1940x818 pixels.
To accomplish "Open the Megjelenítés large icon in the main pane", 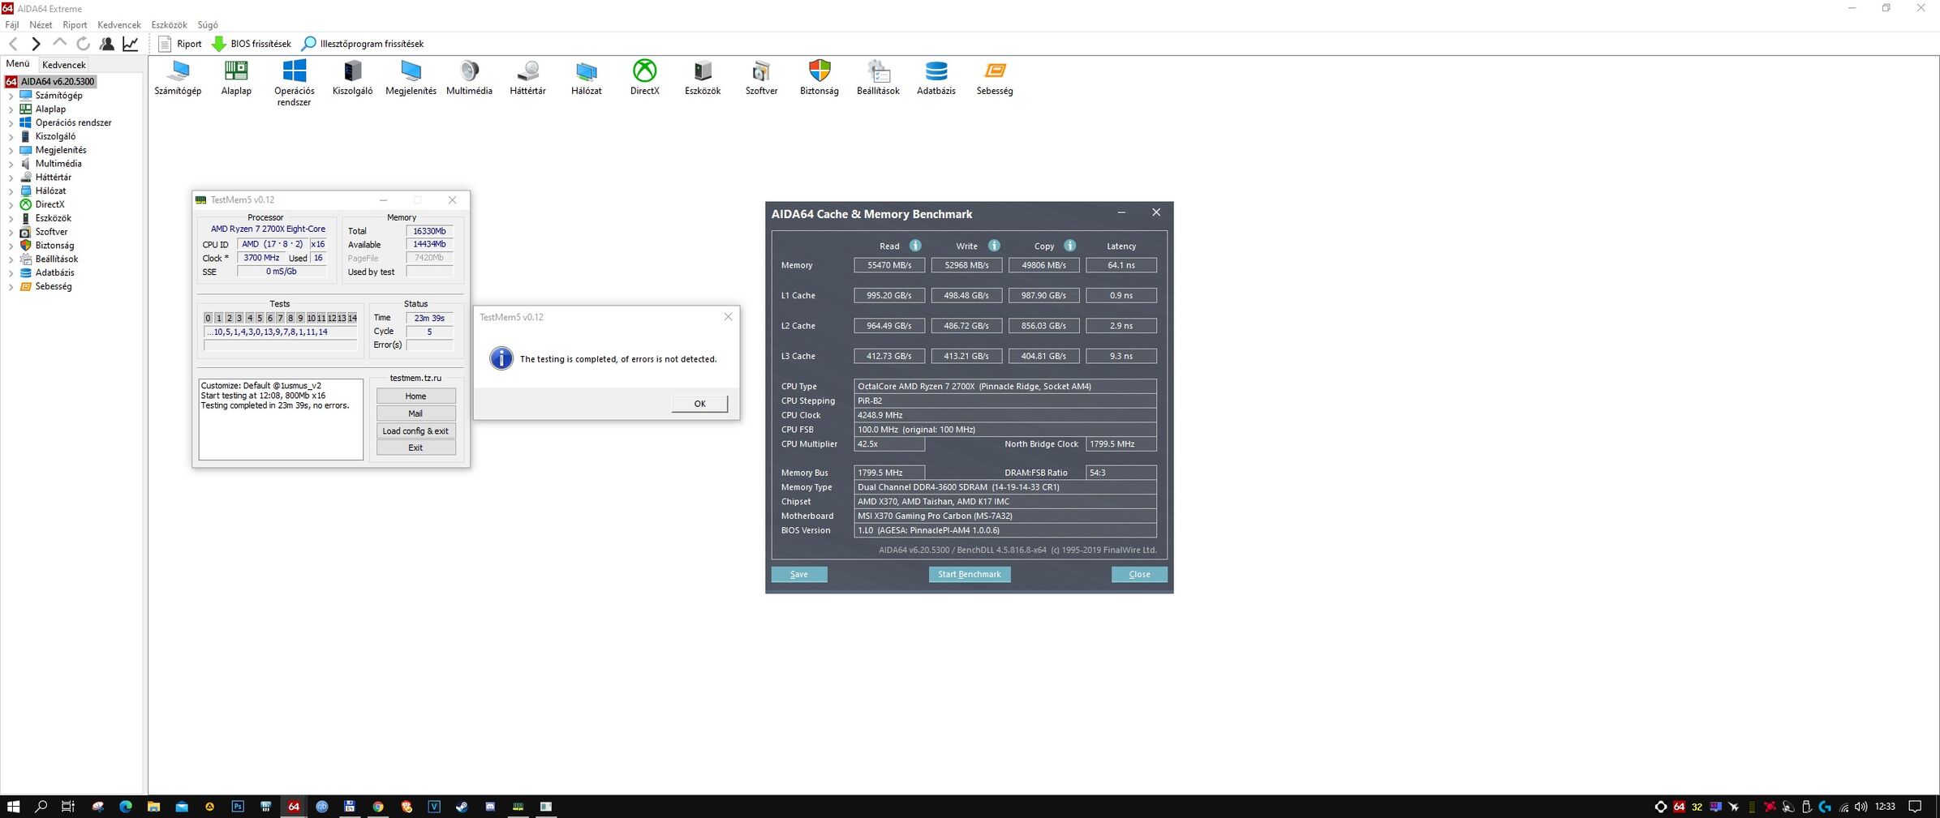I will tap(411, 78).
